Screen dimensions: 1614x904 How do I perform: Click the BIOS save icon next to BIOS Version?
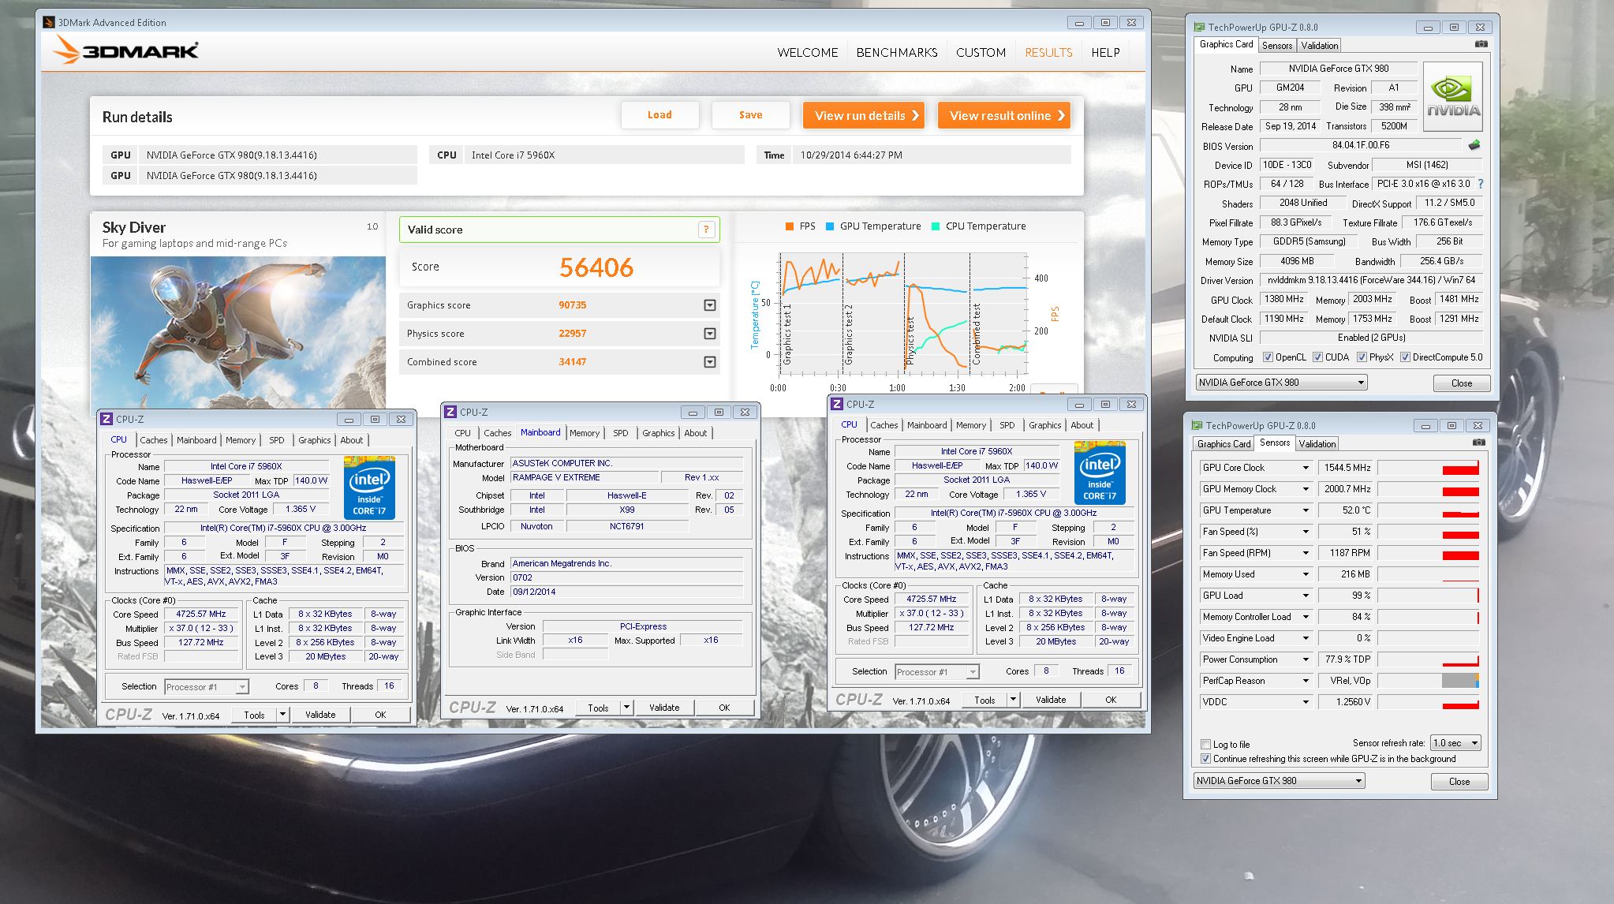point(1474,145)
